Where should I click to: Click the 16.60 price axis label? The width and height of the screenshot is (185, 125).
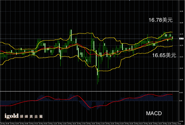(x=181, y=68)
